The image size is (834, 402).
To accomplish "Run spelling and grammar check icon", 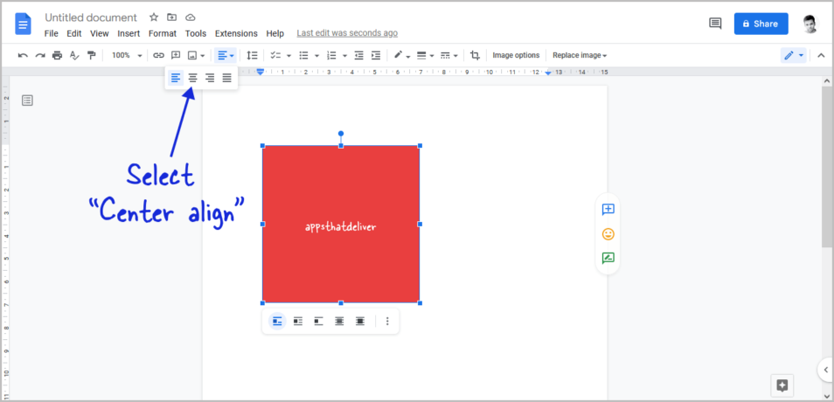I will 74,55.
